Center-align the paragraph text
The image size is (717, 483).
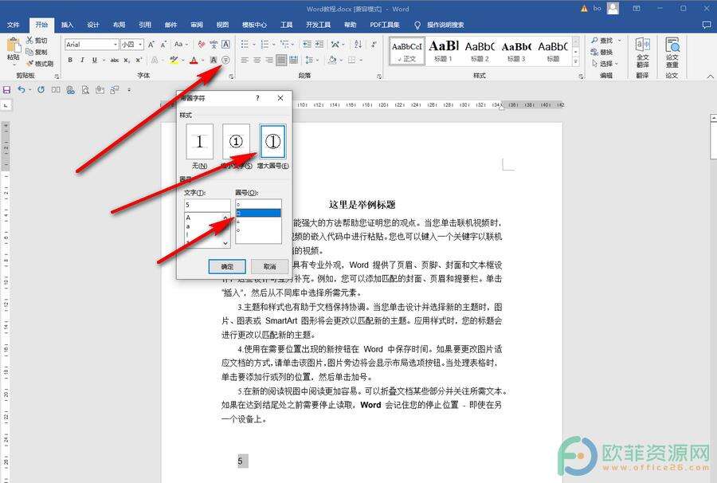(x=257, y=60)
